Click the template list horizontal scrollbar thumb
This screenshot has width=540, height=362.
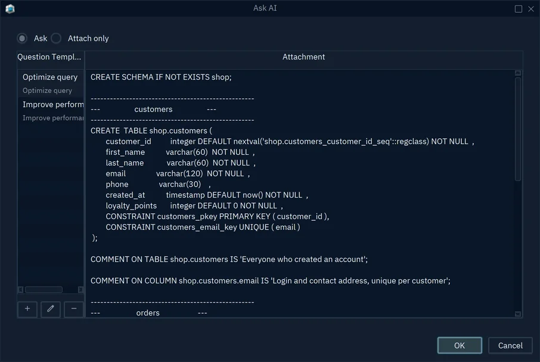44,290
